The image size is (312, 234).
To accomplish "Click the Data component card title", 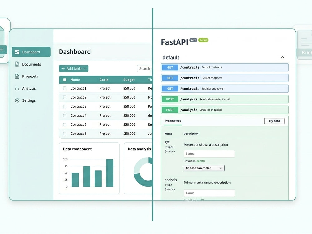I will point(77,149).
